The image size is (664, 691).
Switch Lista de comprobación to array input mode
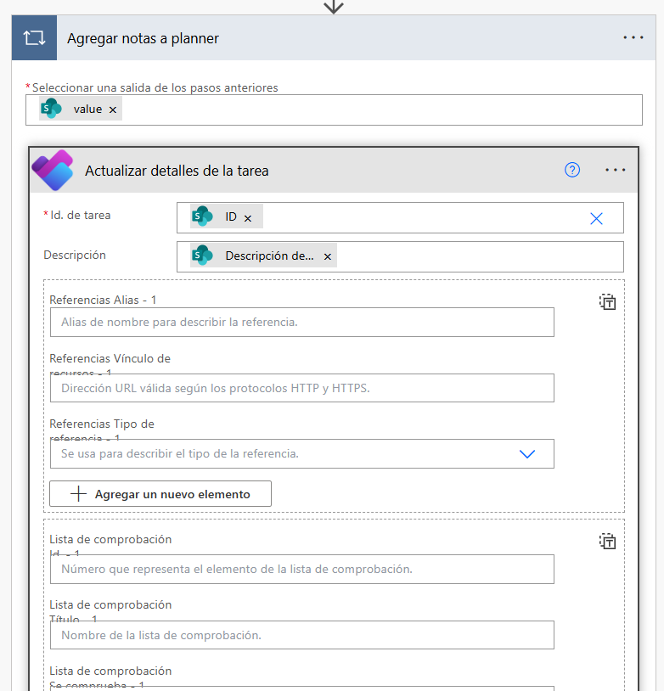click(607, 541)
